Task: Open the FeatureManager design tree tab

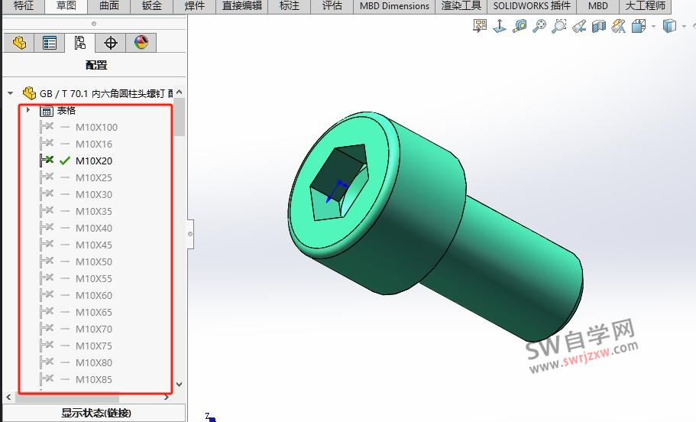Action: (18, 43)
